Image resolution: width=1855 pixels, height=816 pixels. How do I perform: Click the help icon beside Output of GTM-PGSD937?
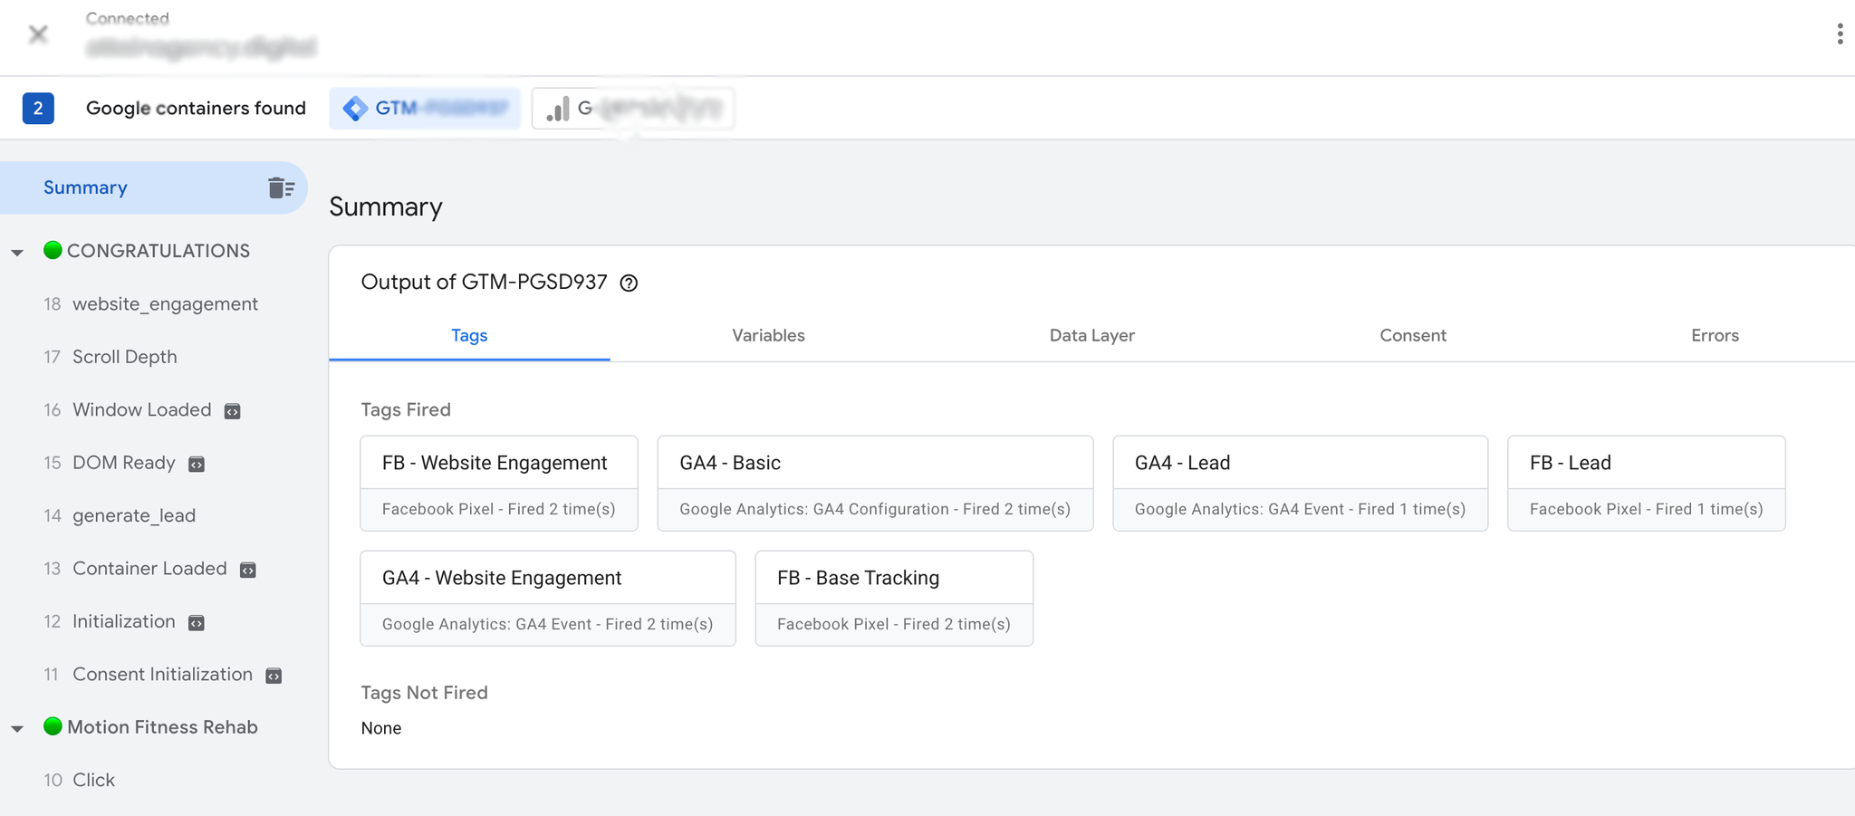(629, 283)
